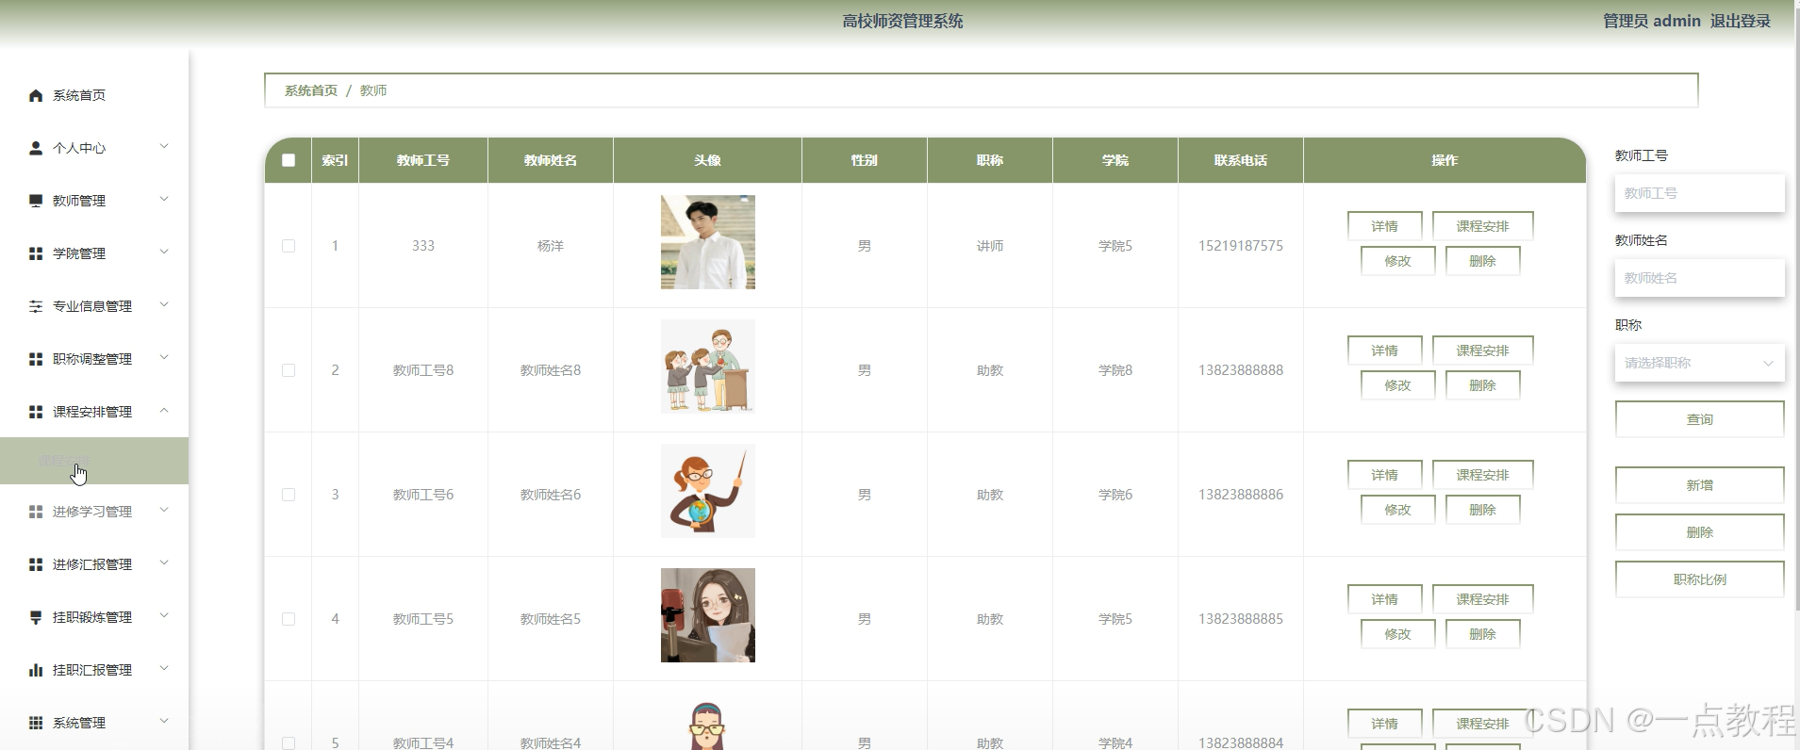Click 退出登录 to log out
This screenshot has width=1800, height=750.
click(x=1741, y=21)
